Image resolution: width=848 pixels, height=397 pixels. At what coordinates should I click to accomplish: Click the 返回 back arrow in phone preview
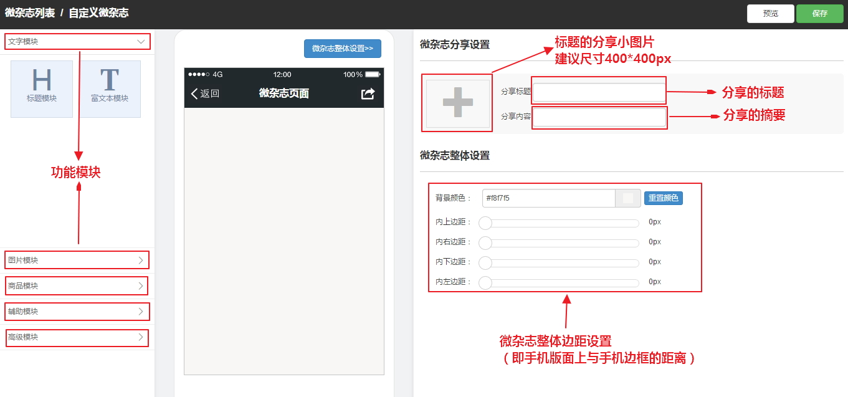205,93
